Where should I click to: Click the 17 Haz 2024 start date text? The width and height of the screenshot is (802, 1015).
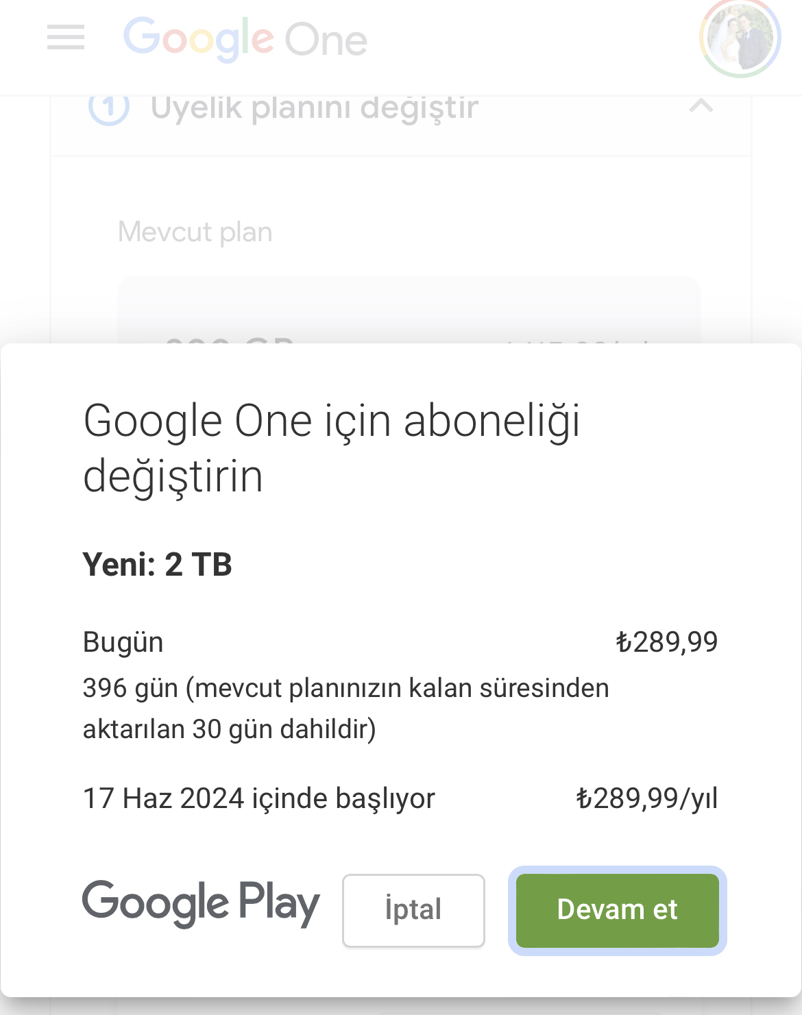tap(259, 799)
